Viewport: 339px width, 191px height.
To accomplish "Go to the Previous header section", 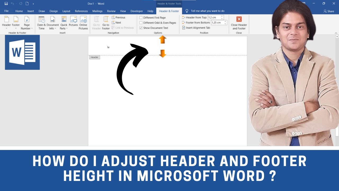I will pyautogui.click(x=118, y=18).
